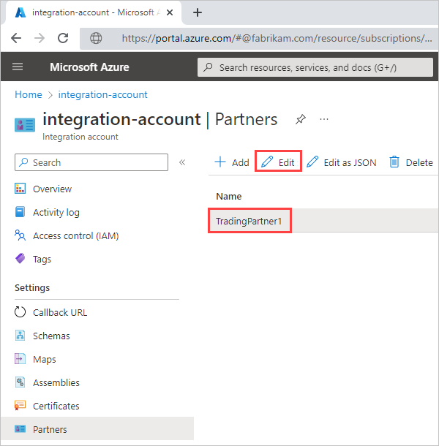Open the Maps settings page
This screenshot has height=446, width=439.
coord(44,360)
